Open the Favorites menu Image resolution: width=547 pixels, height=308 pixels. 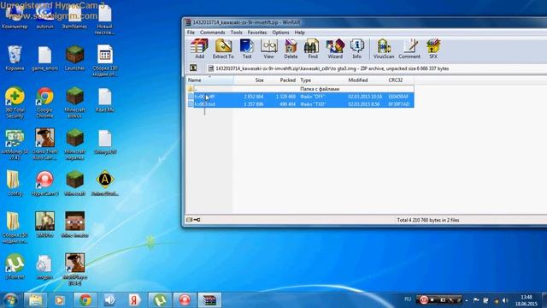coord(257,33)
